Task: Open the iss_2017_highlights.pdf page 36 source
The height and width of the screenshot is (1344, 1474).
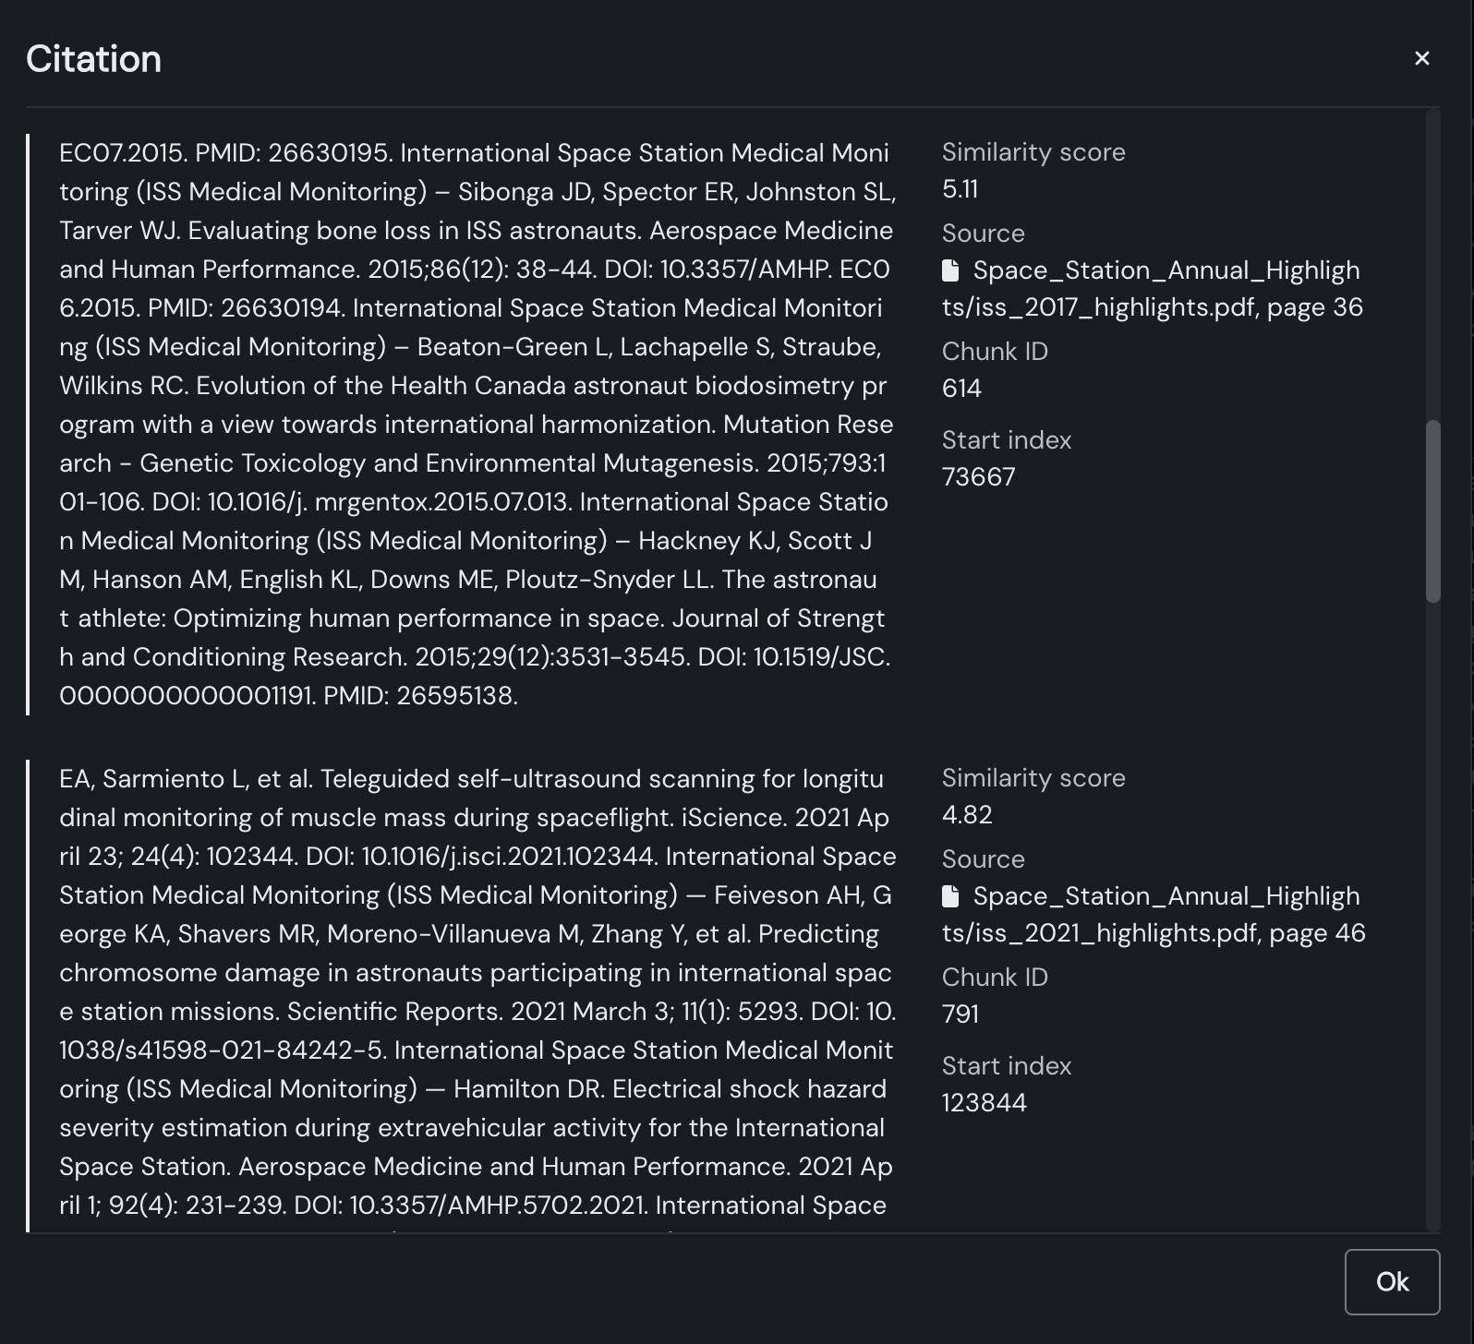Action: (x=1152, y=289)
